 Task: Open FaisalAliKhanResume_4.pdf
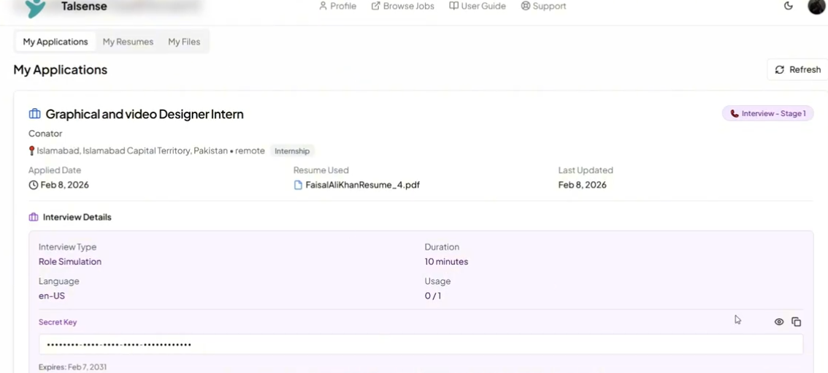click(x=363, y=185)
